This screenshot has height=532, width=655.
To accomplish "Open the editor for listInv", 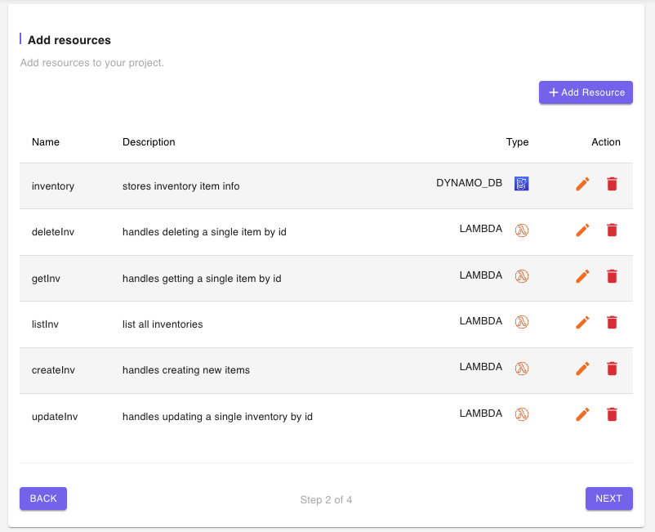I will (x=583, y=322).
